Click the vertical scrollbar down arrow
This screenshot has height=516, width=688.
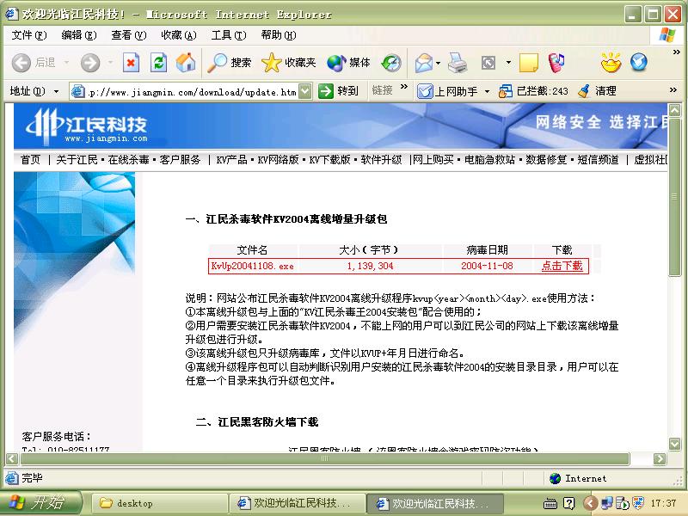pos(674,444)
